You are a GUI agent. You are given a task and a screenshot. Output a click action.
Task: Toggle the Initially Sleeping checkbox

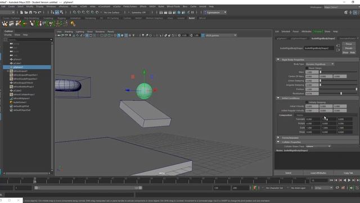point(307,102)
